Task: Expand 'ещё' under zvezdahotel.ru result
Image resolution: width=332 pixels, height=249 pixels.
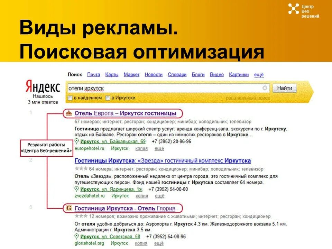Action: point(160,196)
